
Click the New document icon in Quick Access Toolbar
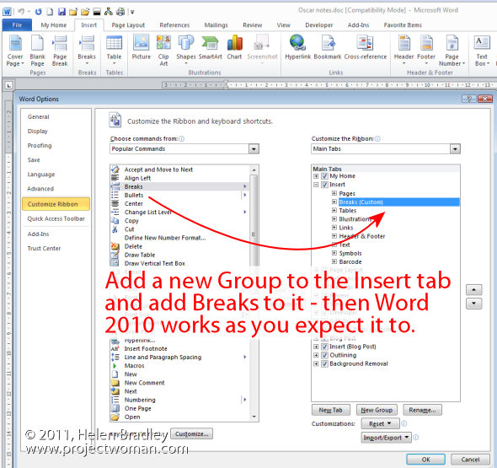50,12
